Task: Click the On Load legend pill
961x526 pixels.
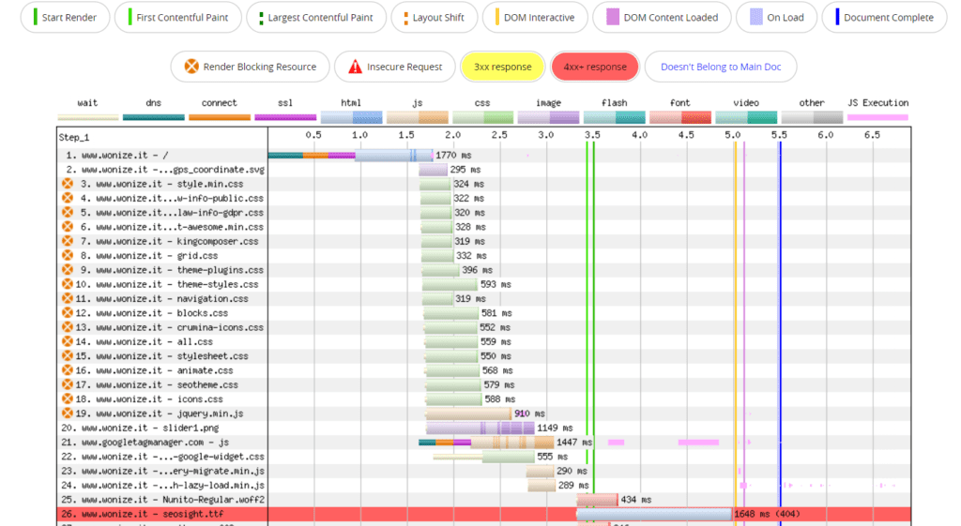Action: click(776, 17)
